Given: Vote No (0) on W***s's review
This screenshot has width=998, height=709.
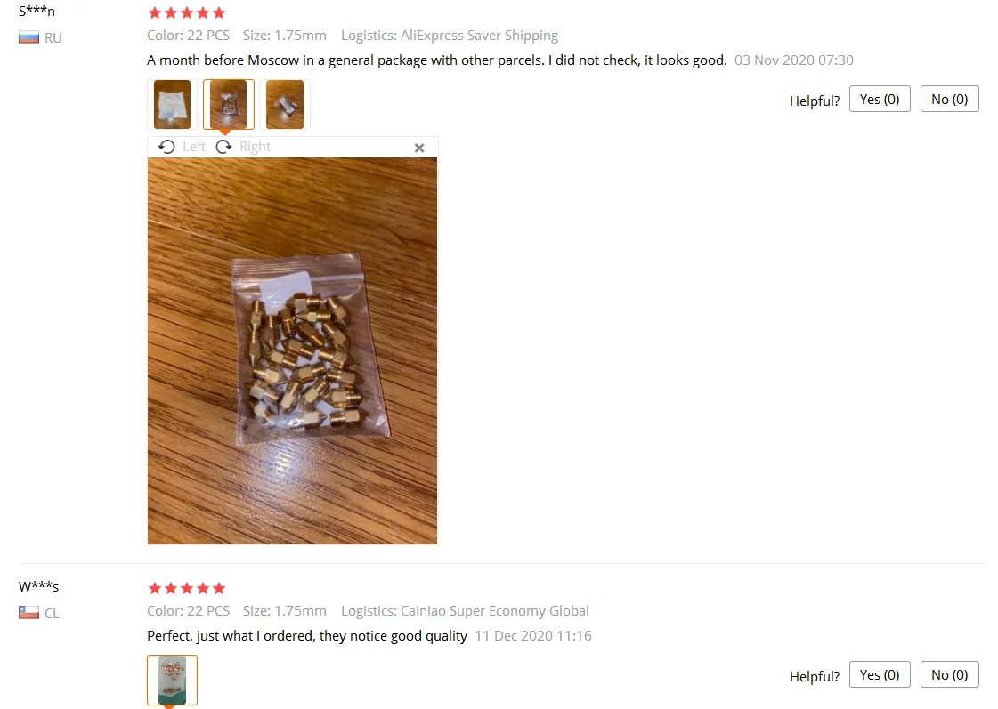Looking at the screenshot, I should click(x=950, y=674).
